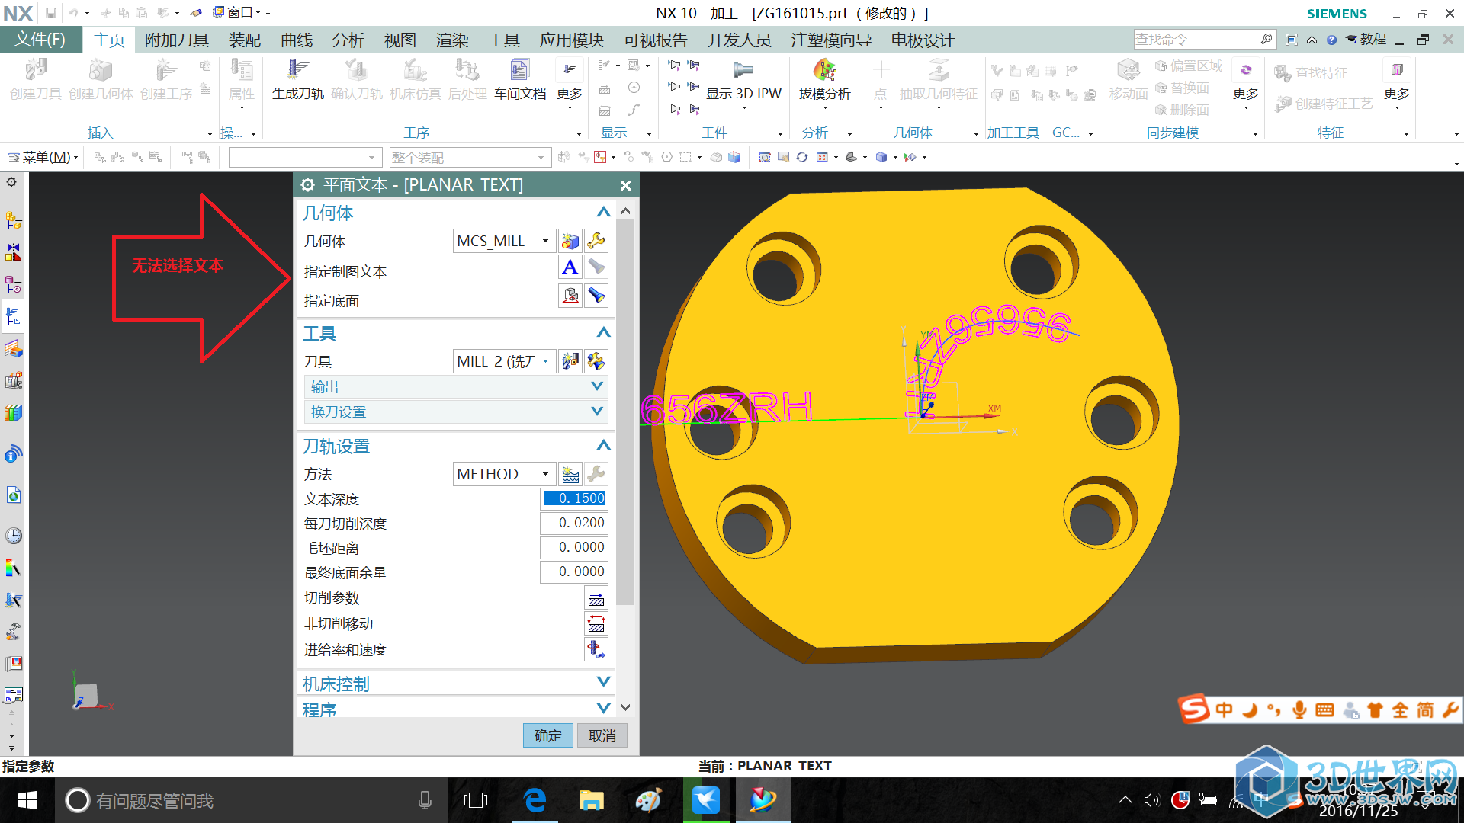Open Feeds and Speeds (进给率和速度) icon

596,649
